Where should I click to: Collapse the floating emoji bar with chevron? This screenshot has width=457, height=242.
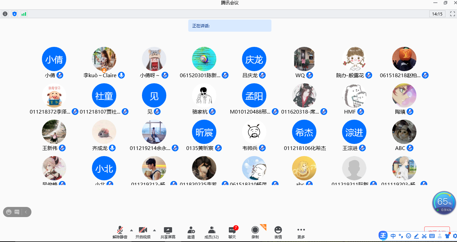point(26,212)
